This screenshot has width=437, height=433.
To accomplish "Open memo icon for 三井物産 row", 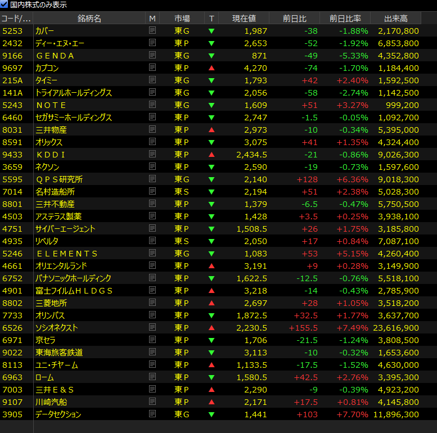I will (152, 129).
